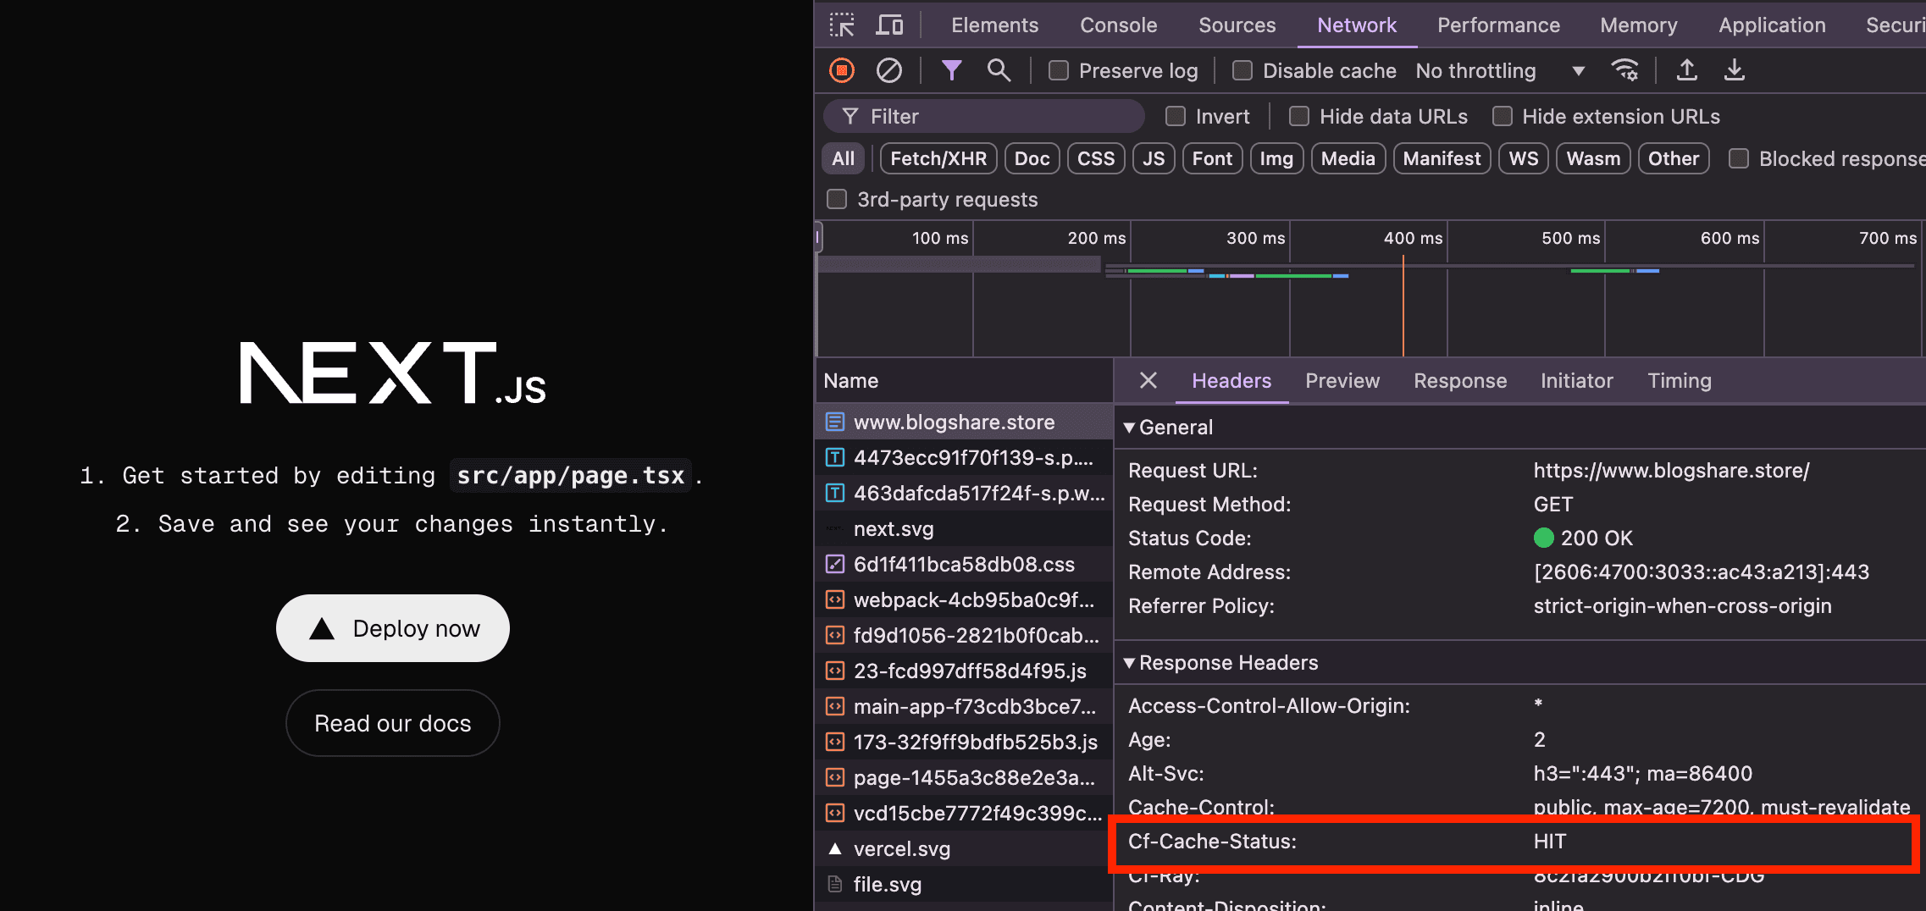1926x911 pixels.
Task: Select vercel.svg image request
Action: pos(964,848)
